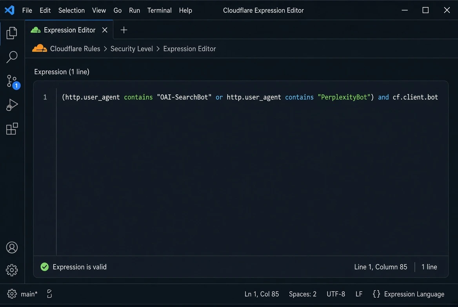Screen dimensions: 458x307
Task: Open the Accounts menu icon
Action: tap(12, 247)
